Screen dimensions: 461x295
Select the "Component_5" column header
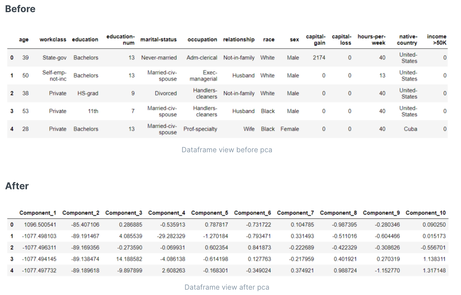pos(209,213)
